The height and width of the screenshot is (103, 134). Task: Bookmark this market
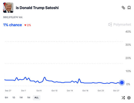tap(129, 8)
